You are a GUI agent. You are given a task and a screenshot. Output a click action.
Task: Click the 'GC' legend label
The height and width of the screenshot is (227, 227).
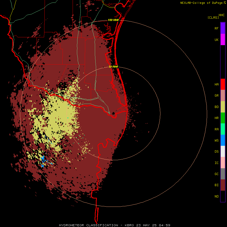tap(216, 174)
